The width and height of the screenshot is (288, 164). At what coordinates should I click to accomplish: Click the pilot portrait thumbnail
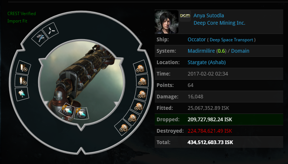[x=167, y=22]
